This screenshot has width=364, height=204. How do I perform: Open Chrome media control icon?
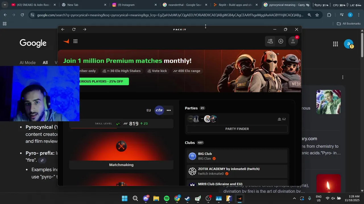tap(342, 15)
